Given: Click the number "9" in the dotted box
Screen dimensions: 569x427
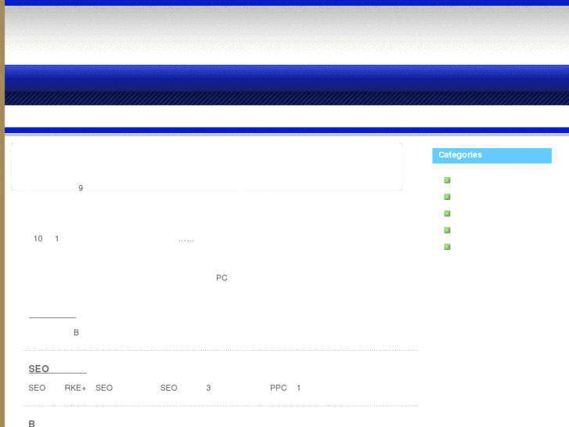Looking at the screenshot, I should 81,188.
